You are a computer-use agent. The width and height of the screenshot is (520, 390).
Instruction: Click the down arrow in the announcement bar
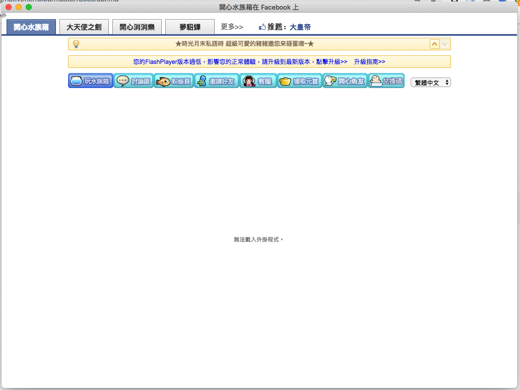click(x=444, y=44)
